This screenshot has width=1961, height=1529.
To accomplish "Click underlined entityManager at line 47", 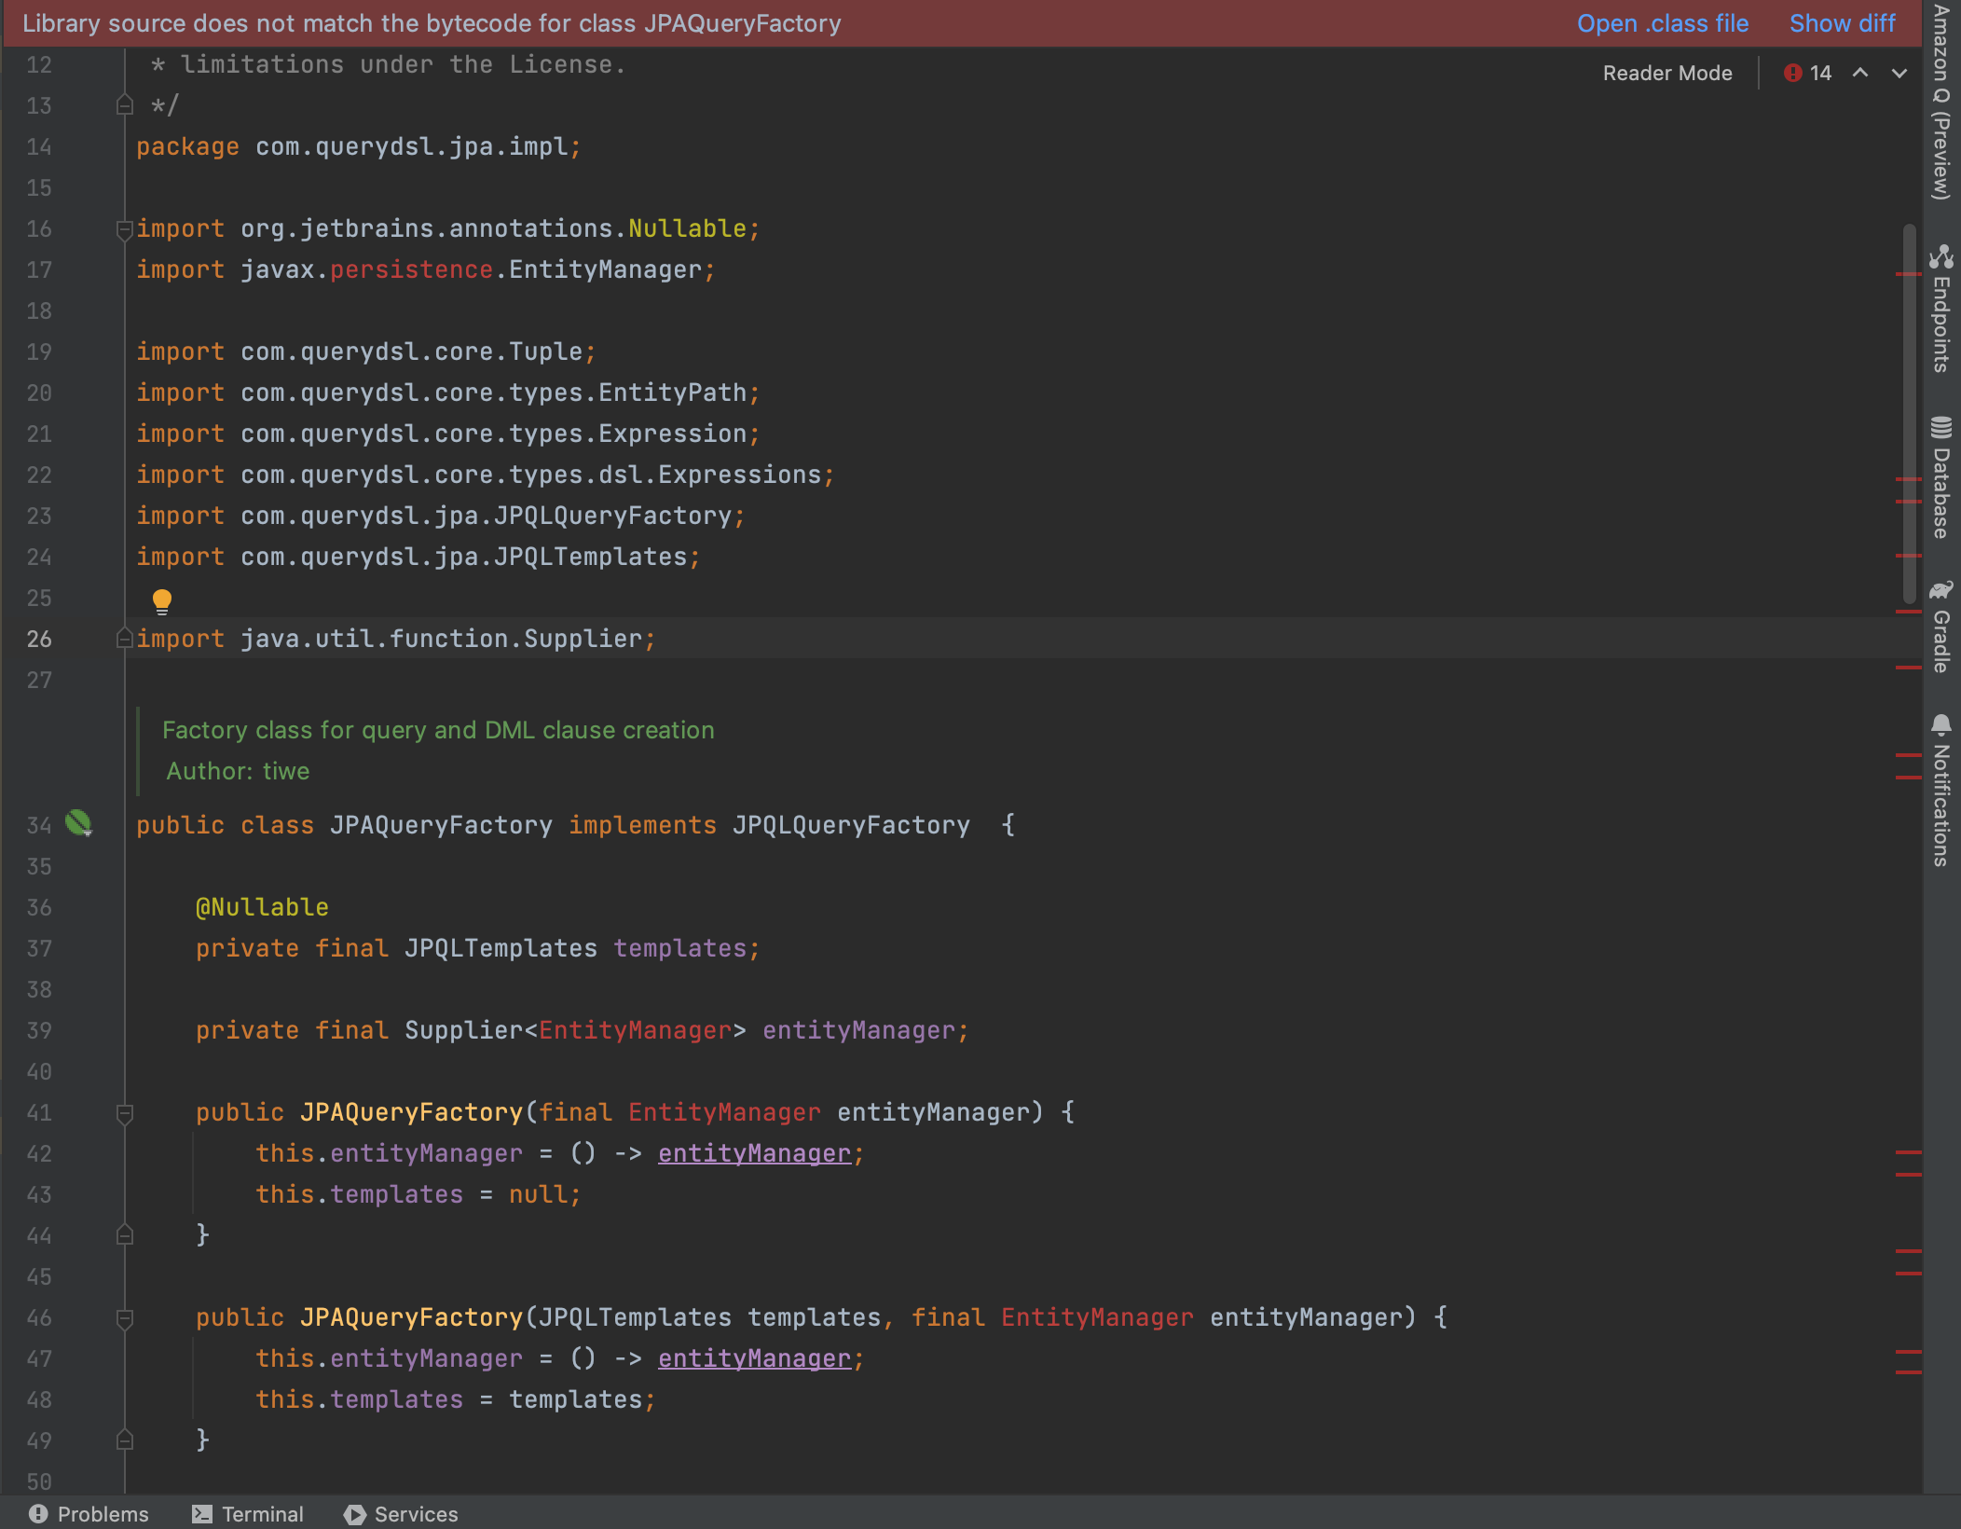I will 754,1358.
